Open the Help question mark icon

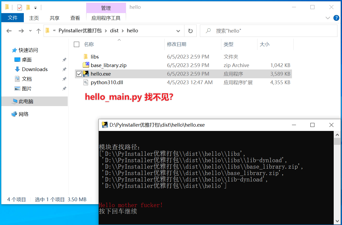[x=336, y=18]
